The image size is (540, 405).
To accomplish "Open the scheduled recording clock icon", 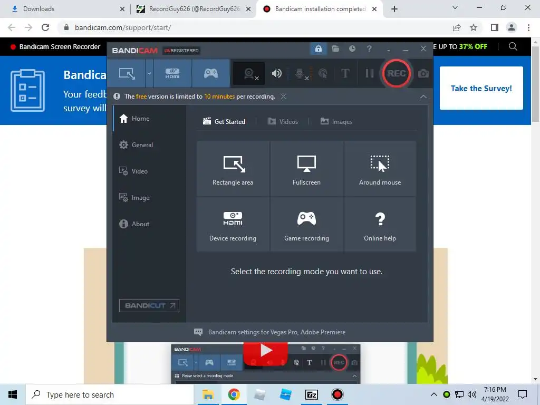I will [x=352, y=49].
